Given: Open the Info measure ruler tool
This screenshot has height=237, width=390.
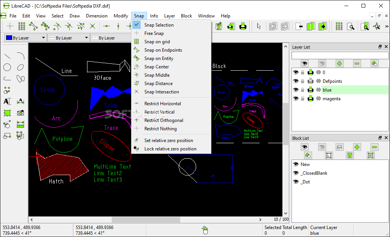Looking at the screenshot, I should tap(21, 124).
